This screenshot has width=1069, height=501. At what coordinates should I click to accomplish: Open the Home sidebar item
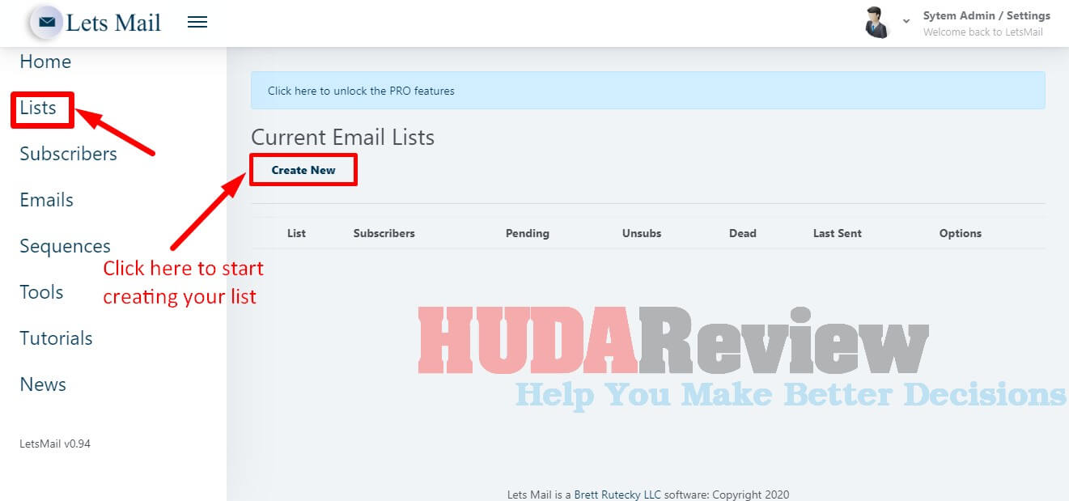point(45,62)
